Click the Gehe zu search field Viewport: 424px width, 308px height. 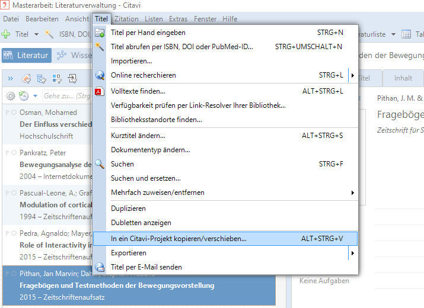coord(67,96)
